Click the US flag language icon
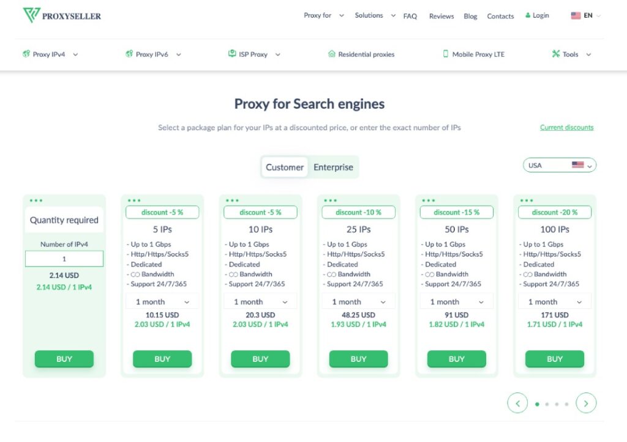Viewport: 627px width, 442px height. [576, 15]
